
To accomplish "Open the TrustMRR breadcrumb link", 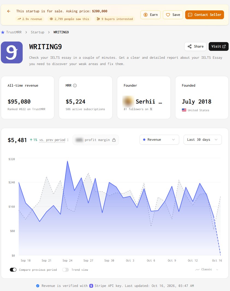I will click(14, 32).
